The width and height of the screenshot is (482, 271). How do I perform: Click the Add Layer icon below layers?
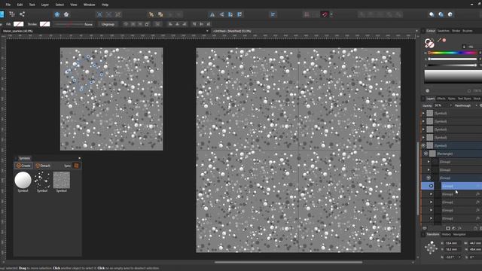point(475,228)
